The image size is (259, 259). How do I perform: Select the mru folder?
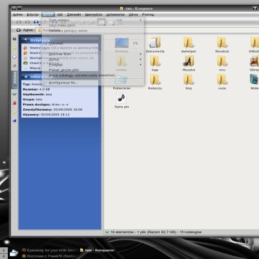[x=222, y=63]
